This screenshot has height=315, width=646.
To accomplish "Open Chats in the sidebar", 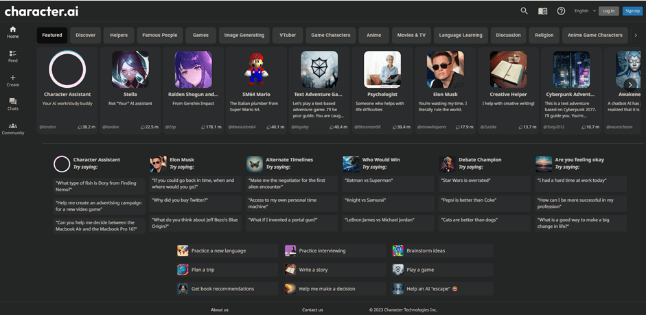I will pyautogui.click(x=13, y=104).
